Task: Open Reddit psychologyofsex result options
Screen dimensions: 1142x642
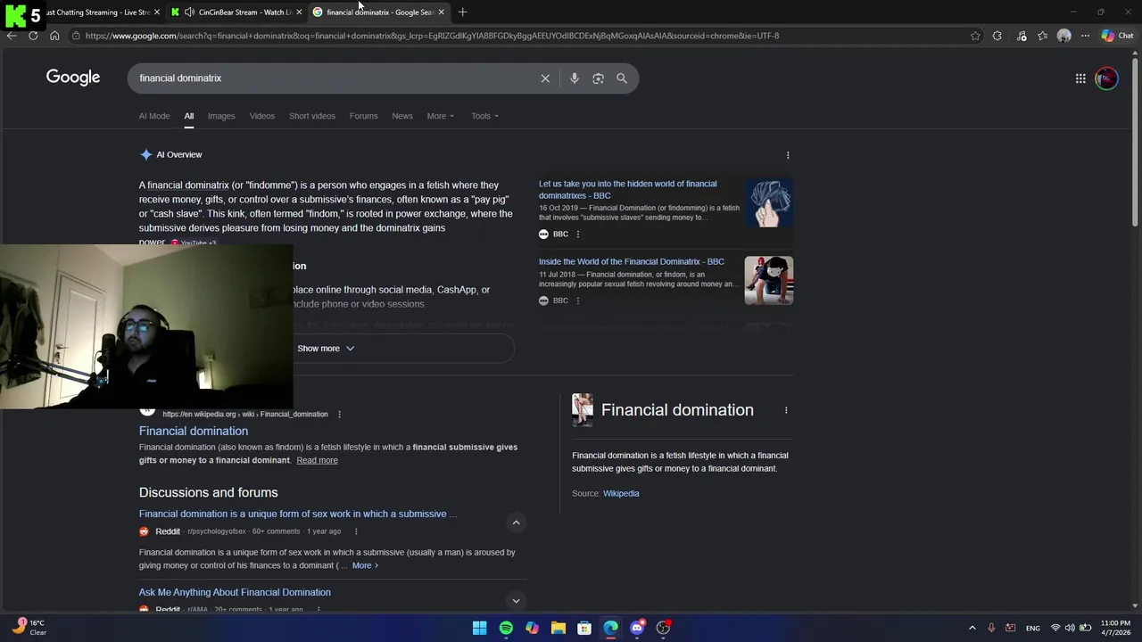Action: click(x=355, y=531)
